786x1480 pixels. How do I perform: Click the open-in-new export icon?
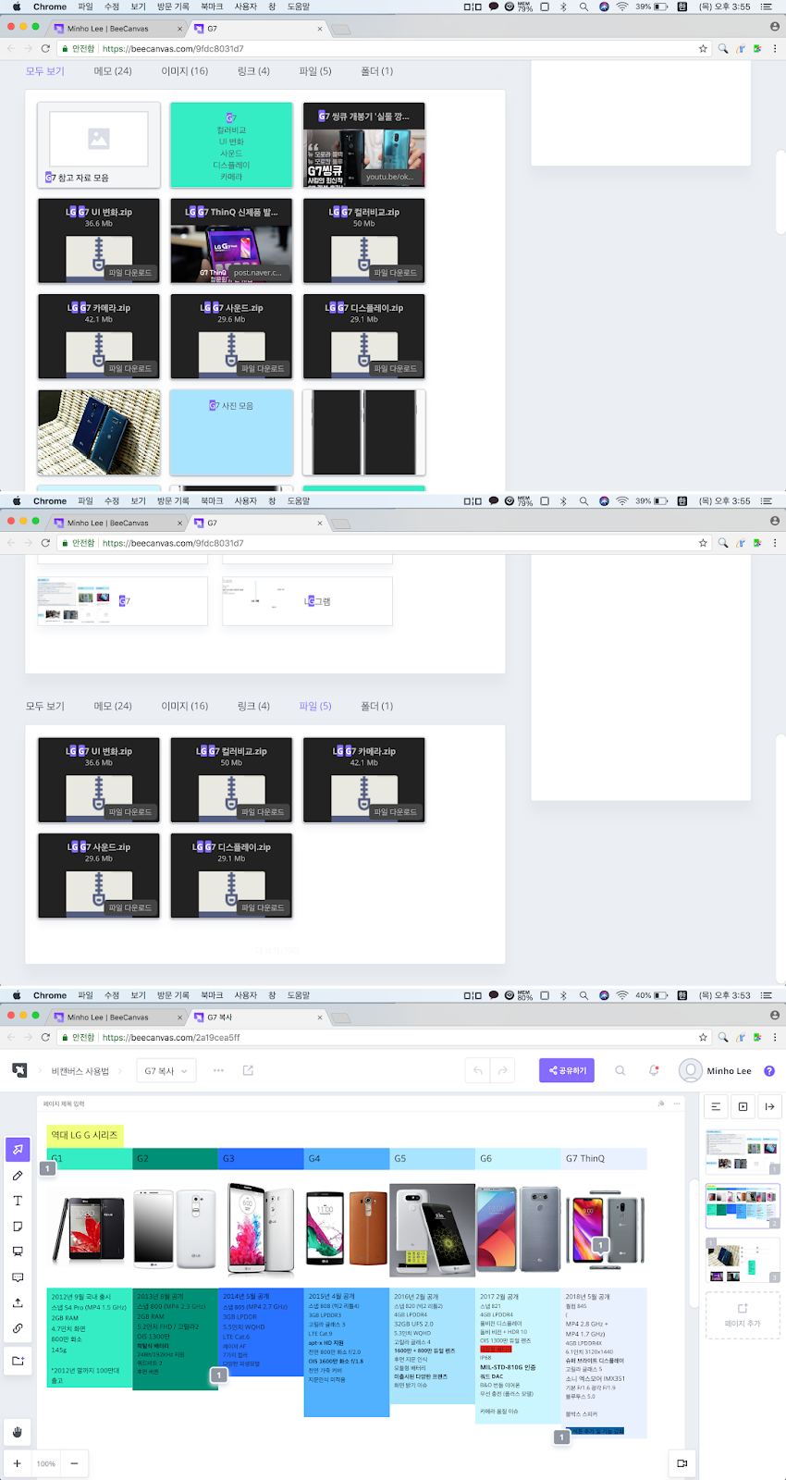coord(248,1070)
